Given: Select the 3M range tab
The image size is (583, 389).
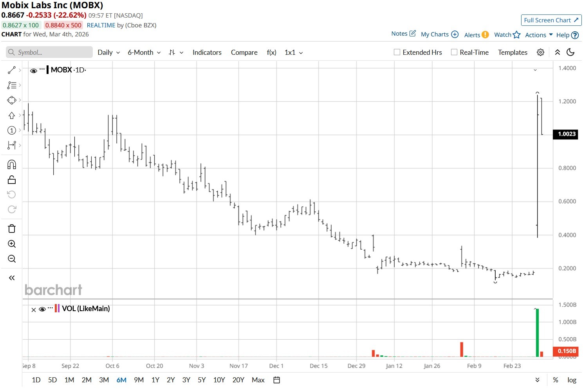Looking at the screenshot, I should [x=104, y=380].
